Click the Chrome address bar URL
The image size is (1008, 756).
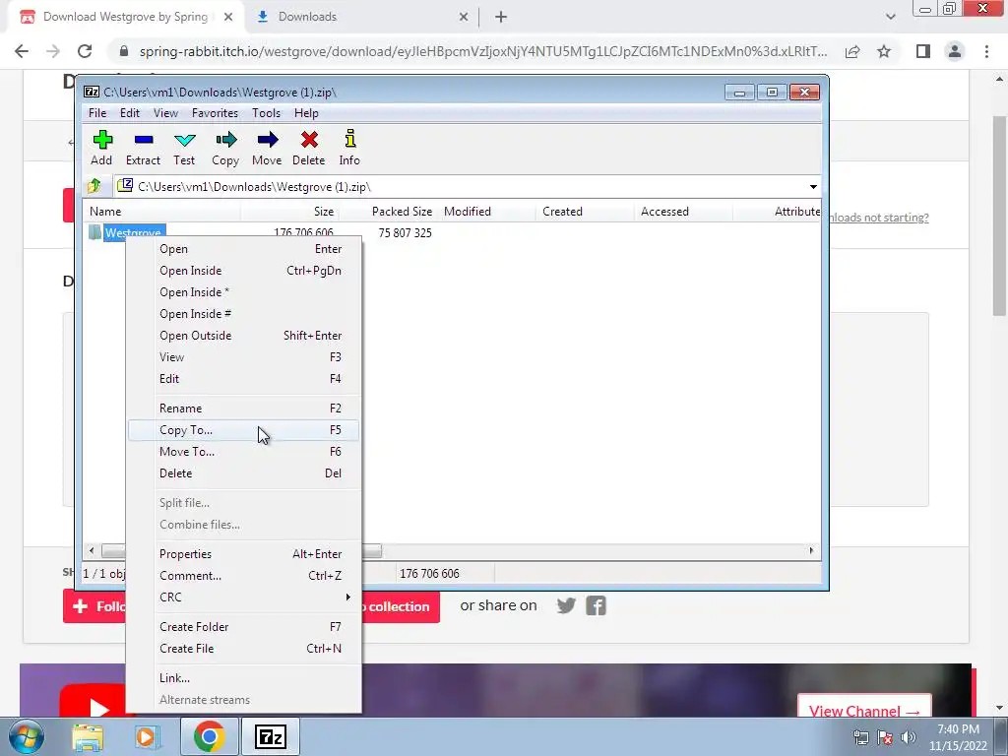(482, 51)
